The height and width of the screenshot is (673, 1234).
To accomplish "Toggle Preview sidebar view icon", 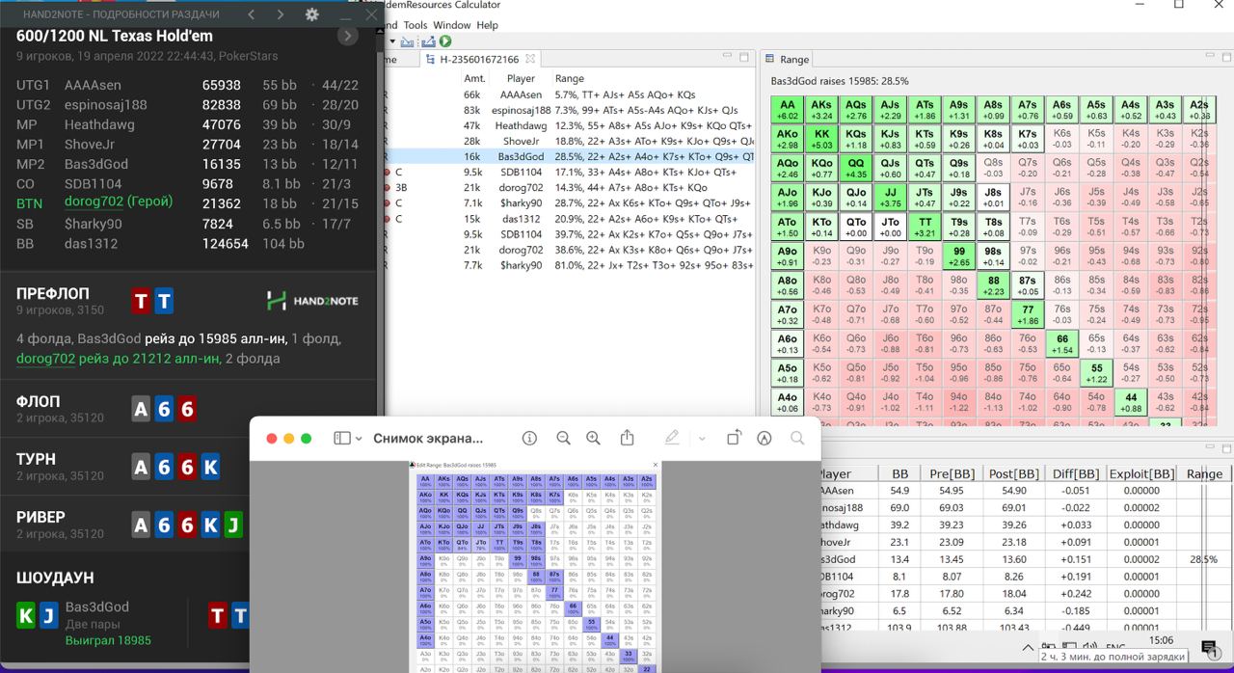I will pos(342,438).
